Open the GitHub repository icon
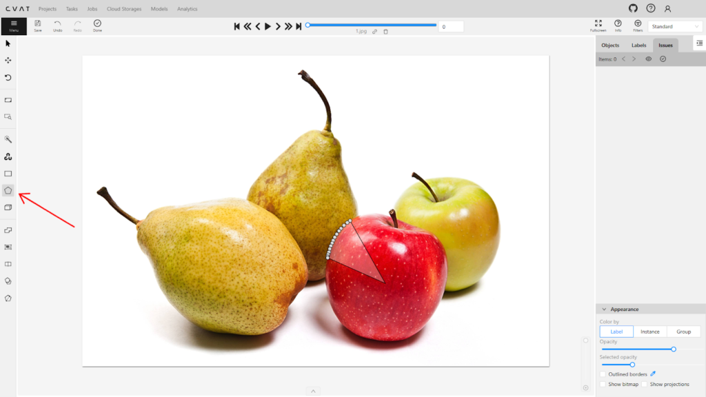 click(x=633, y=8)
